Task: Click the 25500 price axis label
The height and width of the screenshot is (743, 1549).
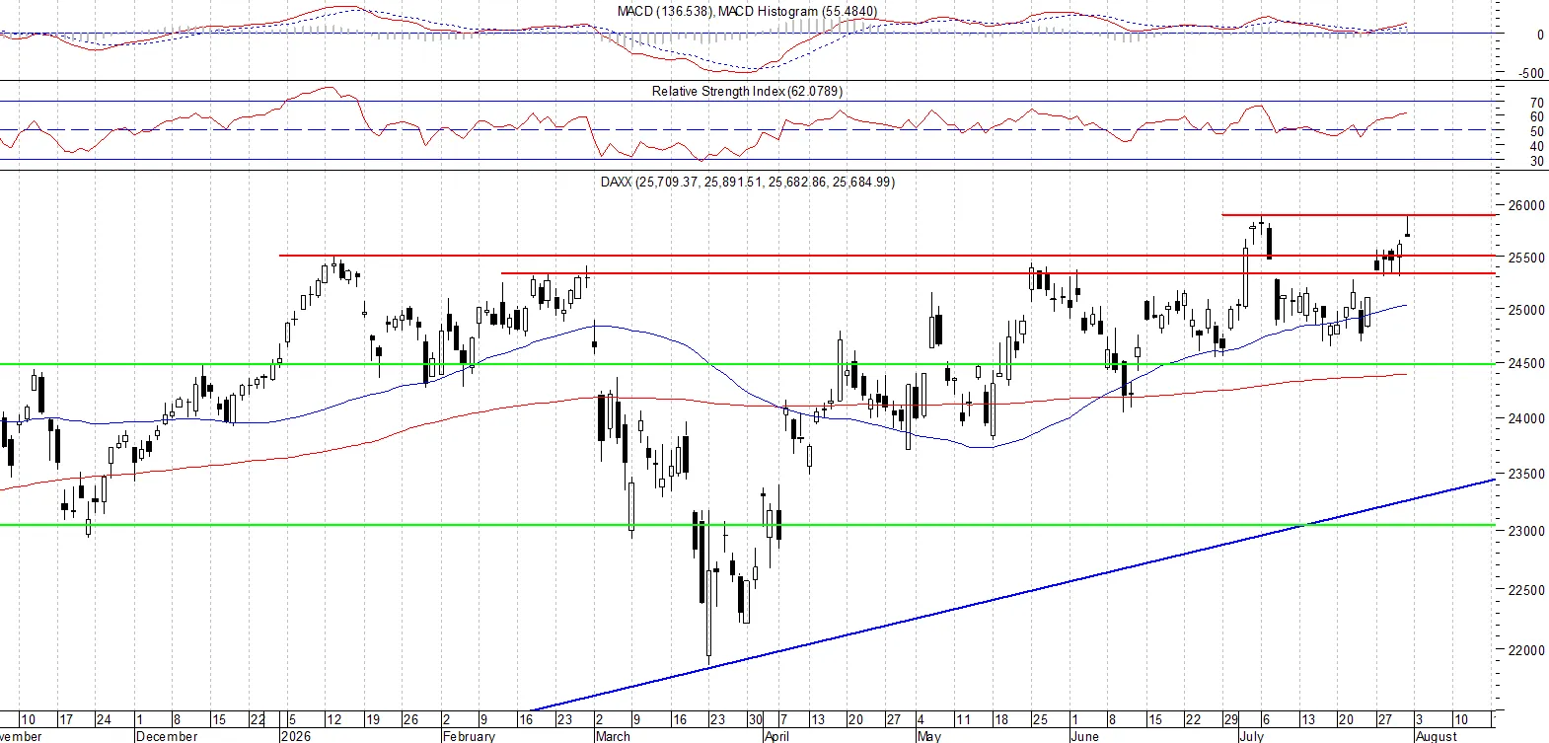Action: (x=1525, y=258)
